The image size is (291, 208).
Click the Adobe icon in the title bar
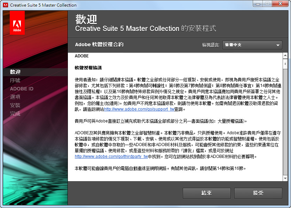click(6, 5)
